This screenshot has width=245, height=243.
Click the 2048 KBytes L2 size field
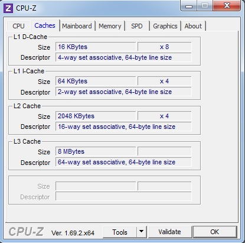coord(96,116)
